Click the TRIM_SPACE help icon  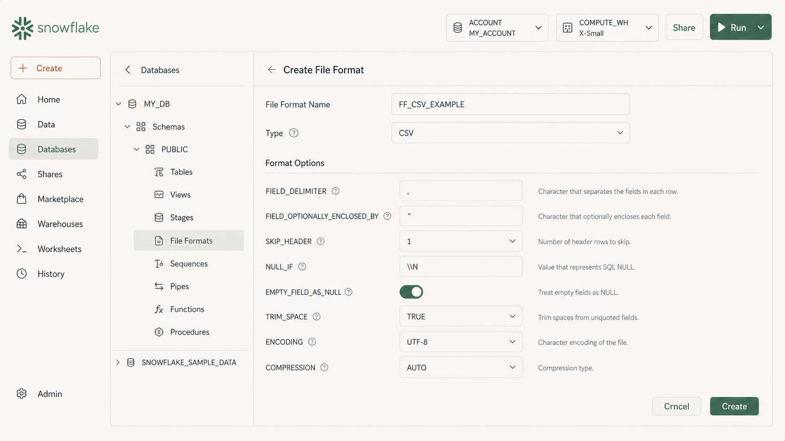(316, 317)
